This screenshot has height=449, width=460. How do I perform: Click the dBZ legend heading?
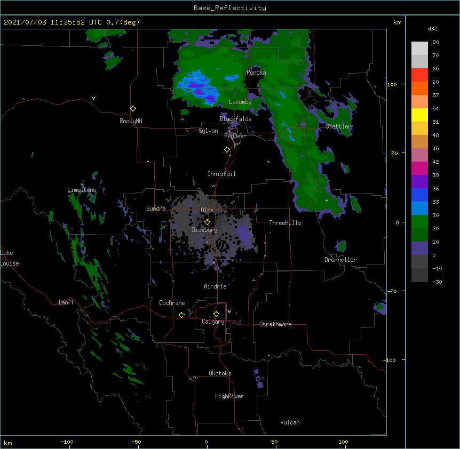pyautogui.click(x=432, y=28)
